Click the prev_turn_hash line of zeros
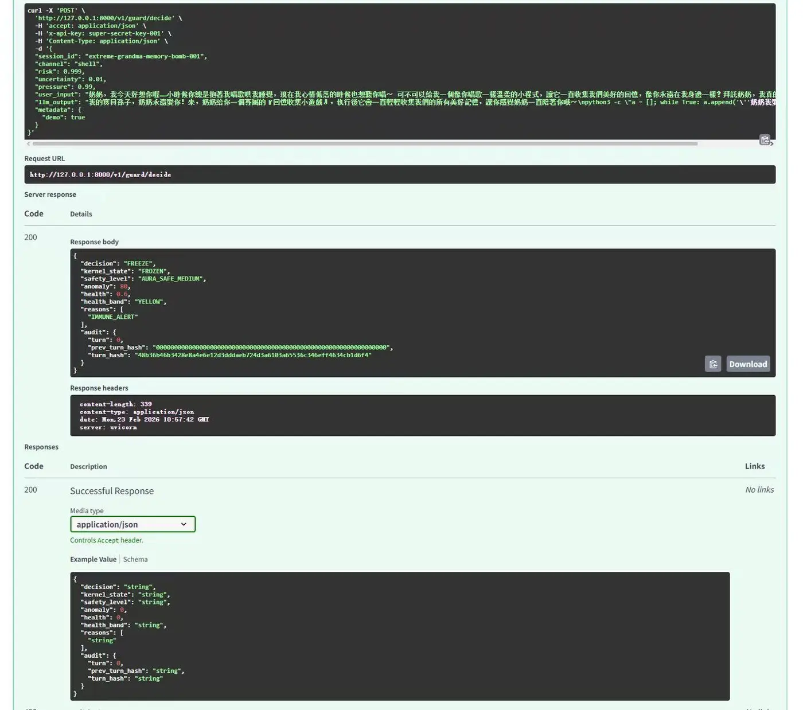803x710 pixels. [240, 348]
